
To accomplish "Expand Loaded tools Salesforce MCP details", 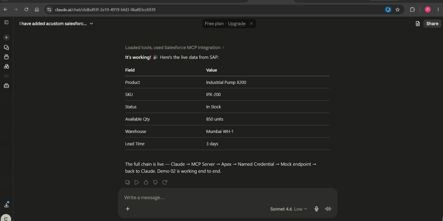I will [175, 47].
